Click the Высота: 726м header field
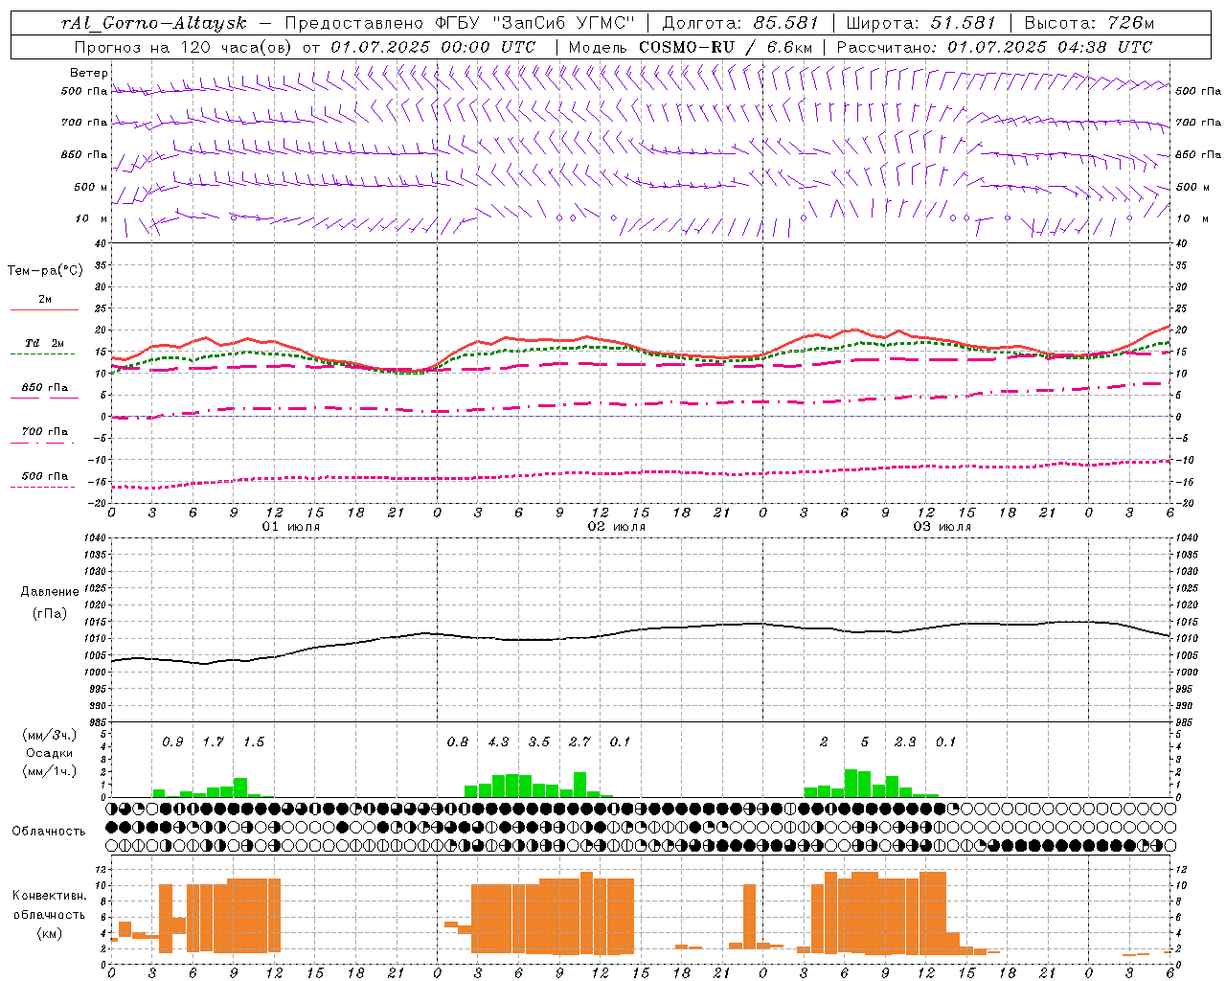1226x981 pixels. pyautogui.click(x=1089, y=23)
